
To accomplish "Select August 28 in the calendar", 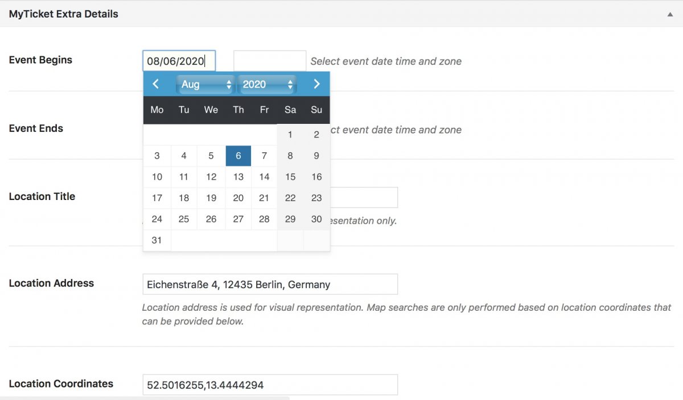I will tap(264, 219).
